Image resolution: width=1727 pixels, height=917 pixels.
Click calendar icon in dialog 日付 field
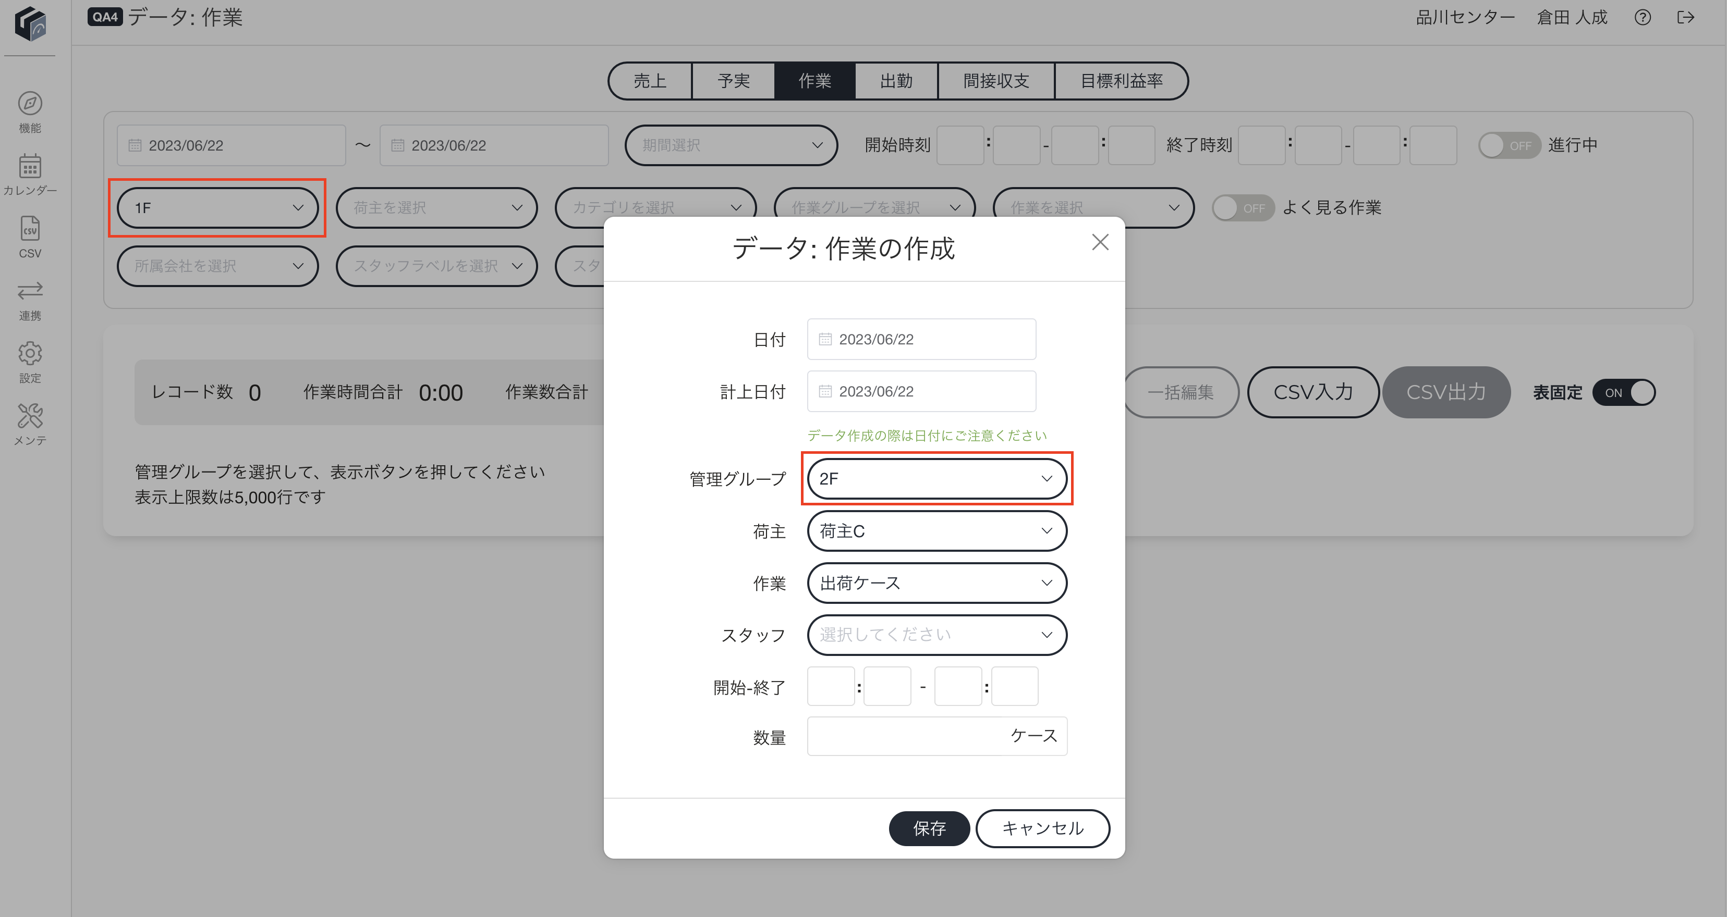pos(825,340)
